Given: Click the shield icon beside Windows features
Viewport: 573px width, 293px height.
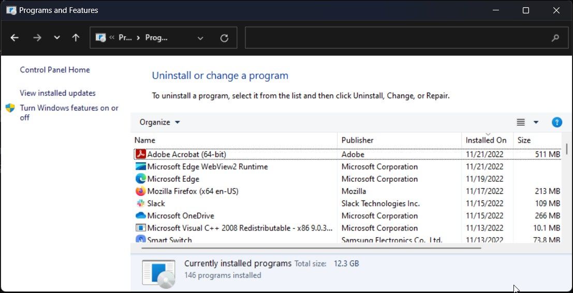Looking at the screenshot, I should 10,108.
